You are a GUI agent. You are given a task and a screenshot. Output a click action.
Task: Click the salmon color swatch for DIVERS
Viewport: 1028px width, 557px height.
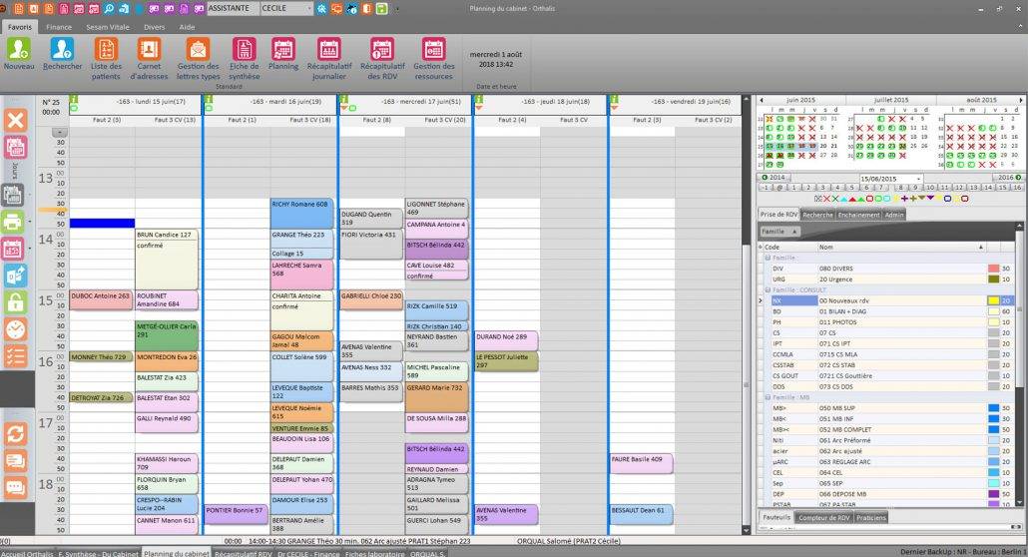click(x=993, y=269)
